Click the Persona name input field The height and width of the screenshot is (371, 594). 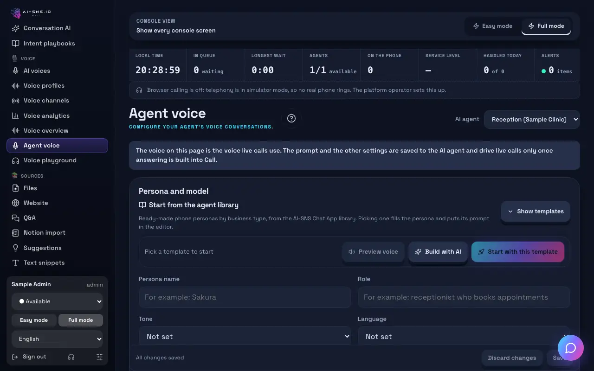tap(245, 297)
